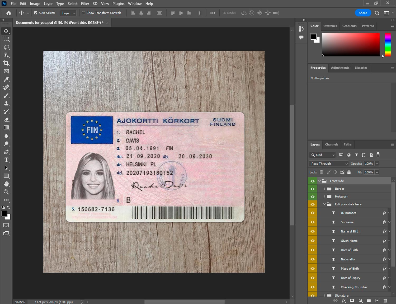This screenshot has height=304, width=396.
Task: Select the Eyedropper tool
Action: tap(6, 79)
